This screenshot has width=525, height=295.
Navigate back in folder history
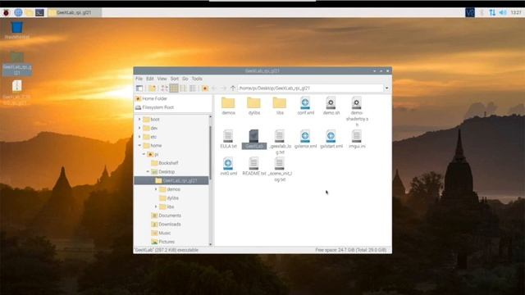[214, 88]
